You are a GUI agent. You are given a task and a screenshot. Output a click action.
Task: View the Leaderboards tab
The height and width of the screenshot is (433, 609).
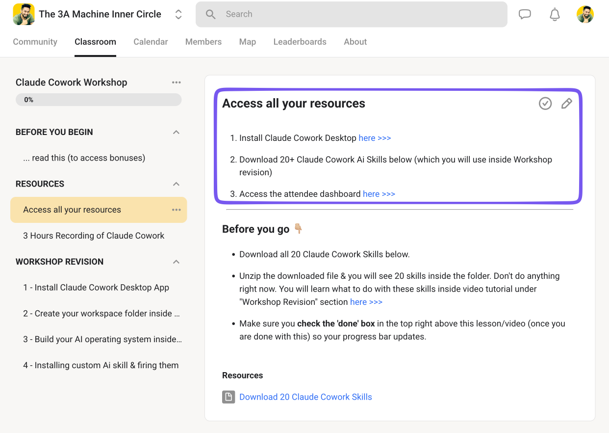tap(300, 42)
